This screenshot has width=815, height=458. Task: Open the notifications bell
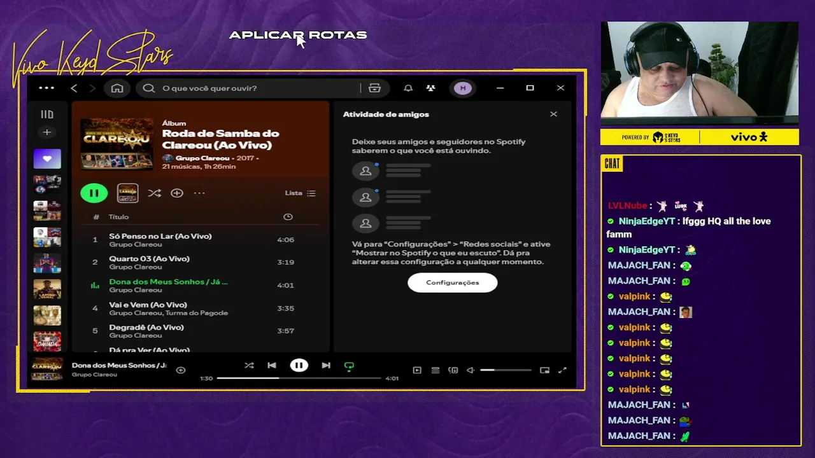pos(408,88)
